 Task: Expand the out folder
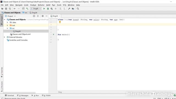click(7, 25)
